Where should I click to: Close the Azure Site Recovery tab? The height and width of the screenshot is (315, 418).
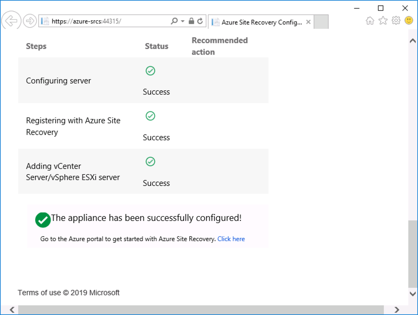pos(308,22)
